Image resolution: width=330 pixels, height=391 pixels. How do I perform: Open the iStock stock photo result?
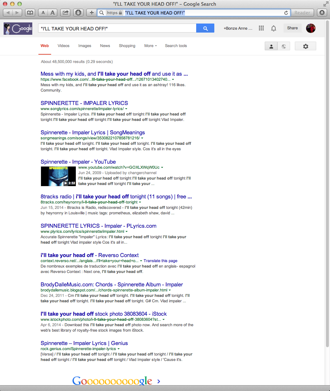(x=104, y=314)
